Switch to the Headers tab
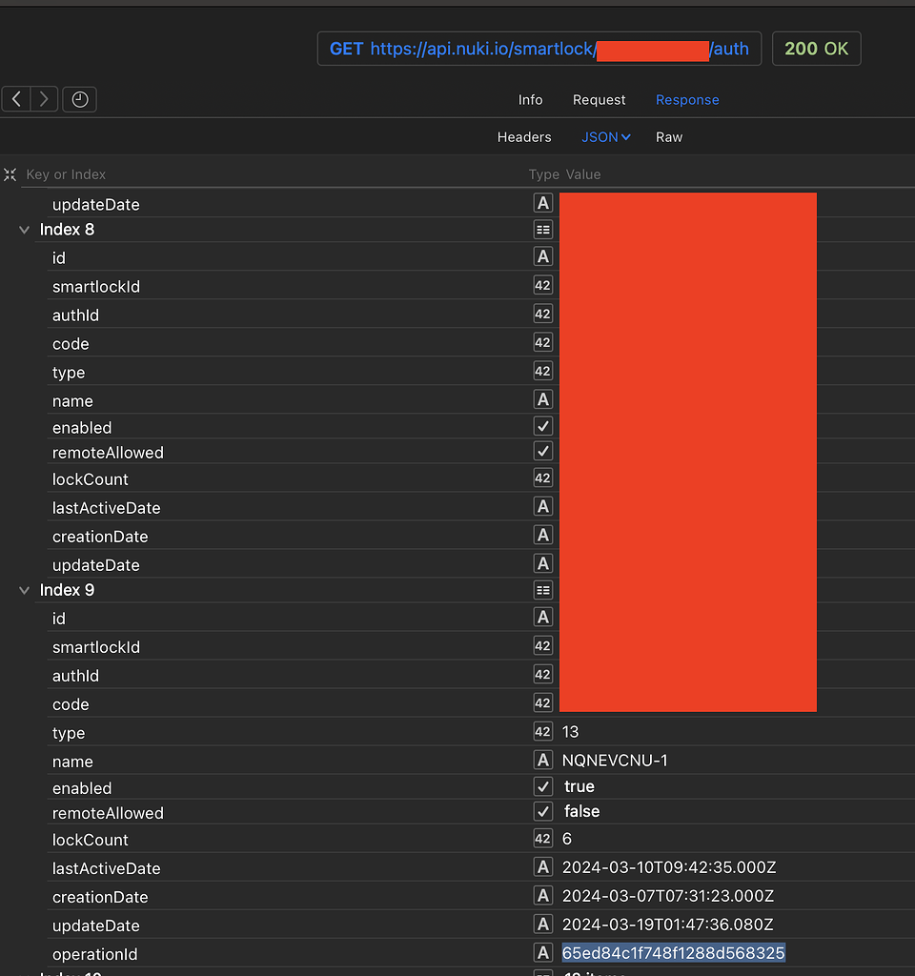Viewport: 915px width, 976px height. click(524, 136)
